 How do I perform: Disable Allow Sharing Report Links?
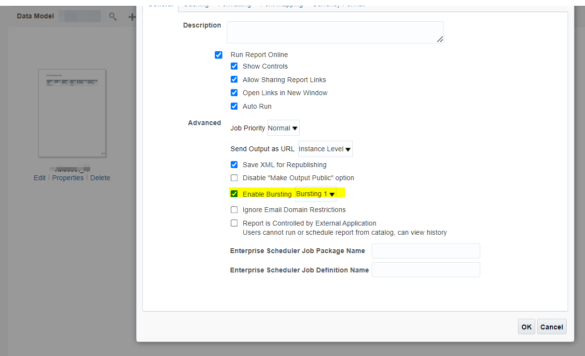click(234, 79)
